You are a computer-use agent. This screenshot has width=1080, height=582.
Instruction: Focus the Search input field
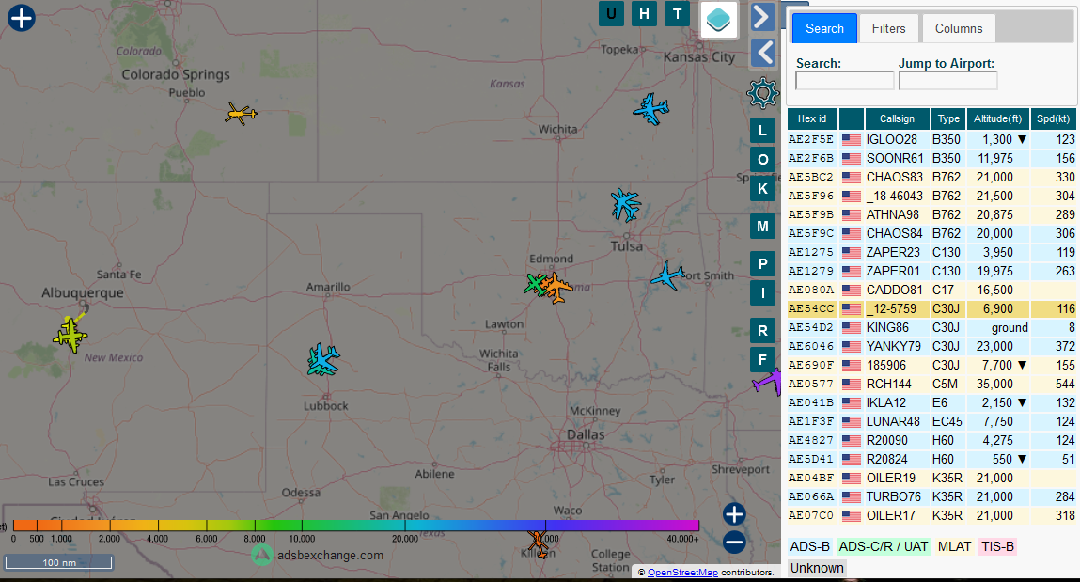click(844, 81)
